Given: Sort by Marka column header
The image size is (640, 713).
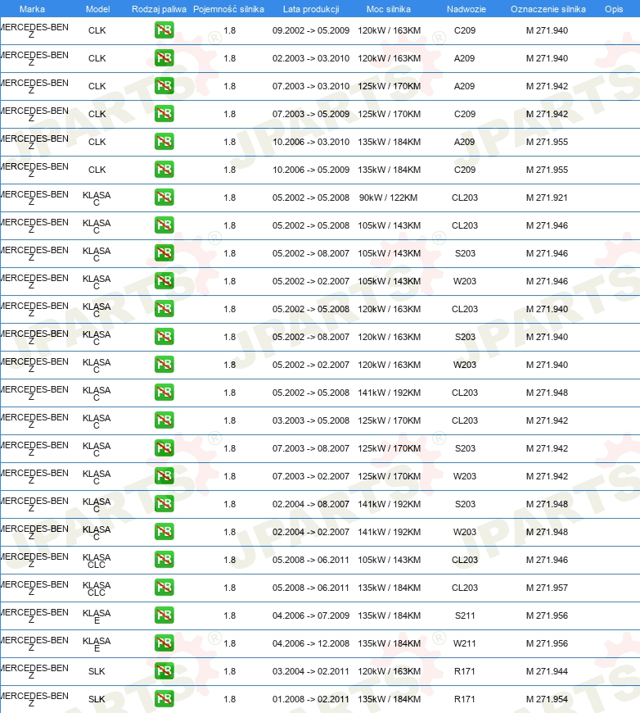Looking at the screenshot, I should pos(32,9).
